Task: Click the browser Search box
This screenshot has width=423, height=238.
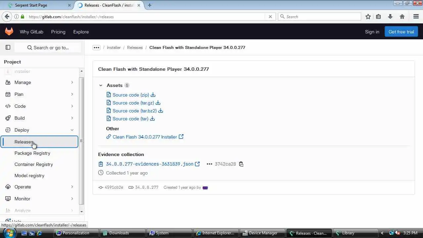Action: tap(320, 17)
